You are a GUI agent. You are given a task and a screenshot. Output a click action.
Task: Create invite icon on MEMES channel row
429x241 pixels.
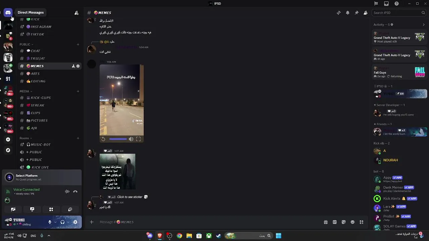(x=73, y=66)
